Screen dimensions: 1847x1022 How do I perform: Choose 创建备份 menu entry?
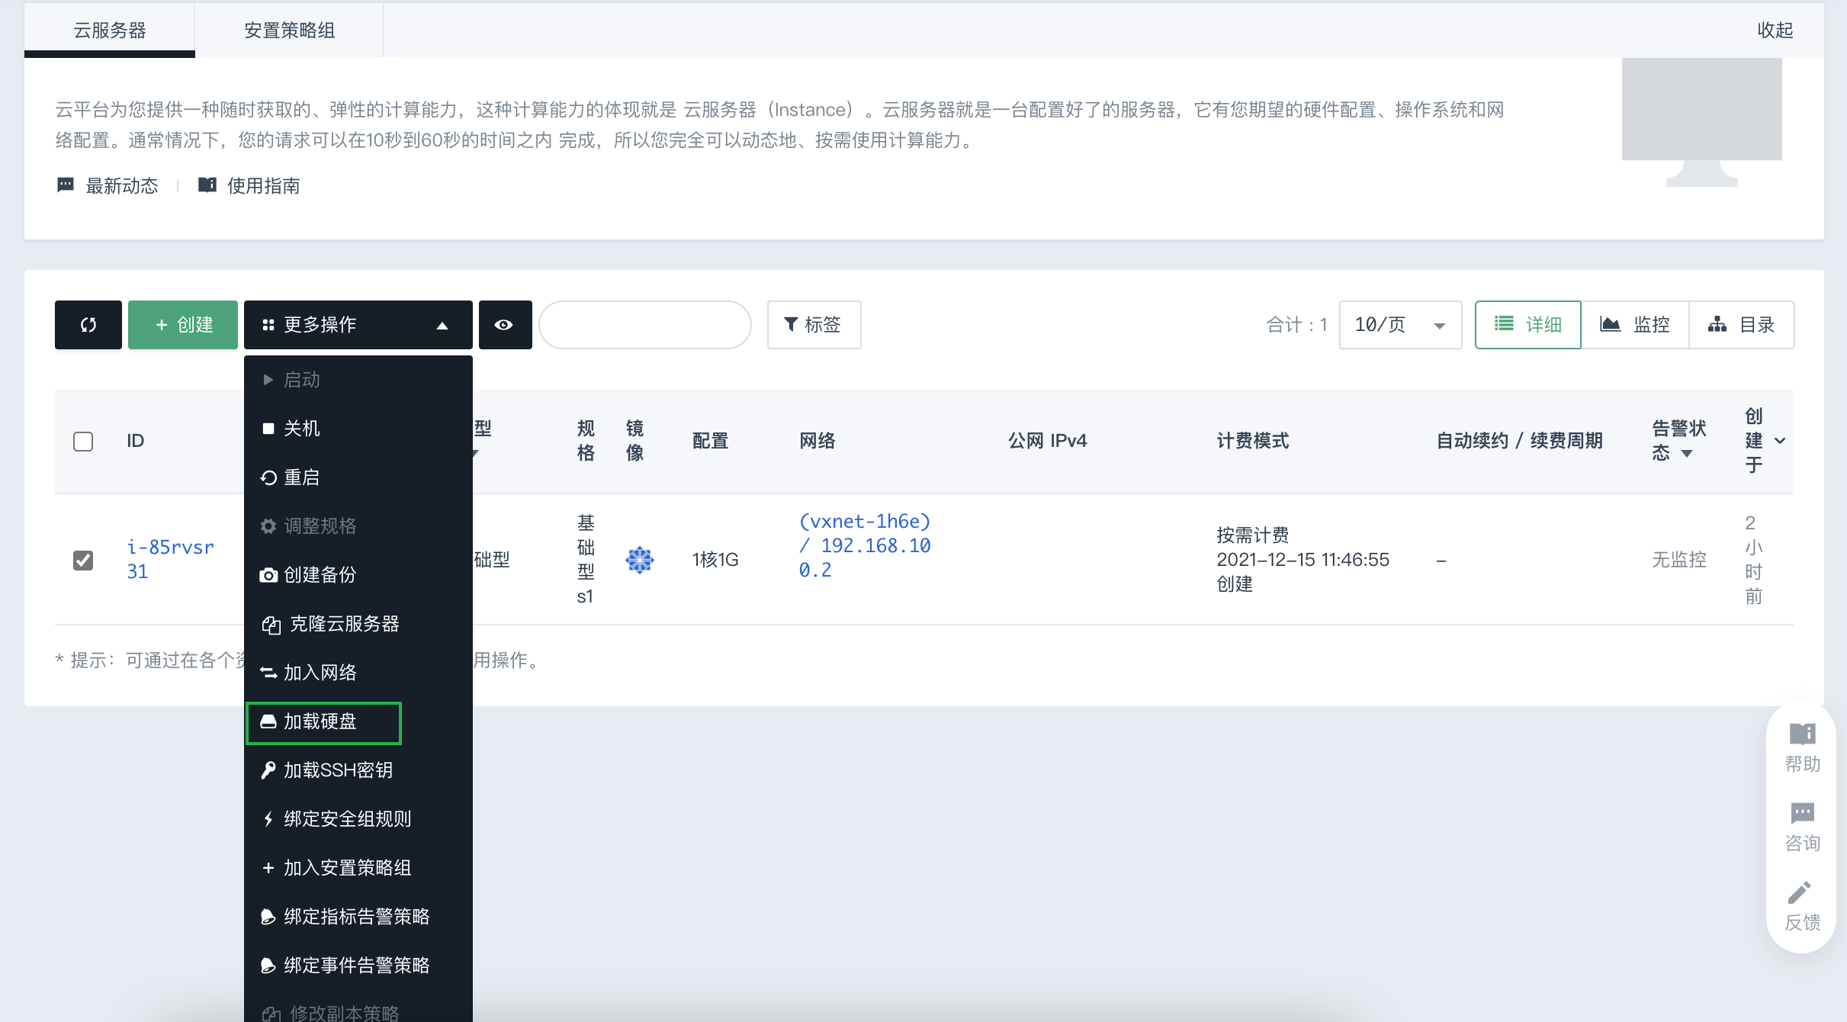358,575
